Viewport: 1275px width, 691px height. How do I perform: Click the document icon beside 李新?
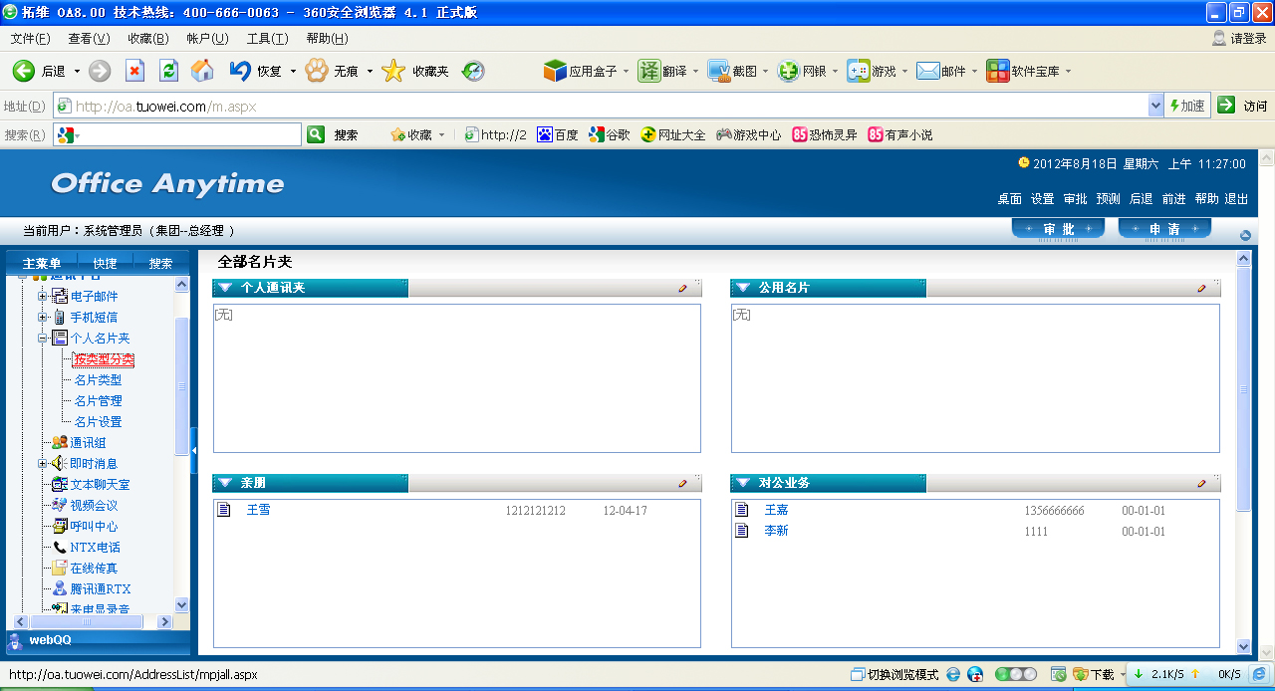[741, 531]
